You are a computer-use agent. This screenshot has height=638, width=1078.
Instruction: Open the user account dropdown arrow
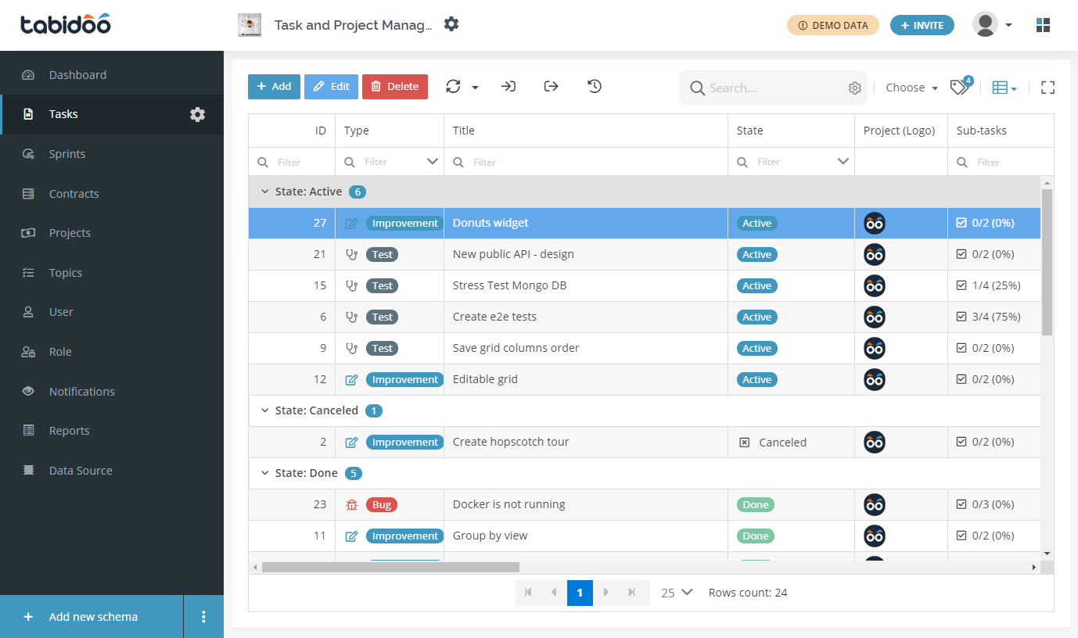[1008, 25]
